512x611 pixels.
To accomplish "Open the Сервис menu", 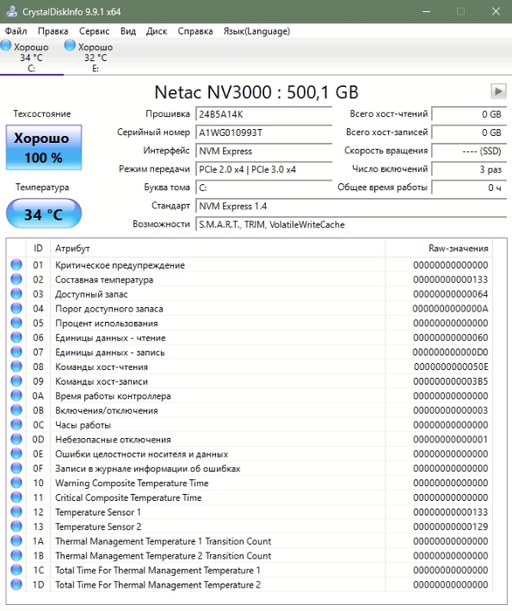I will tap(95, 31).
